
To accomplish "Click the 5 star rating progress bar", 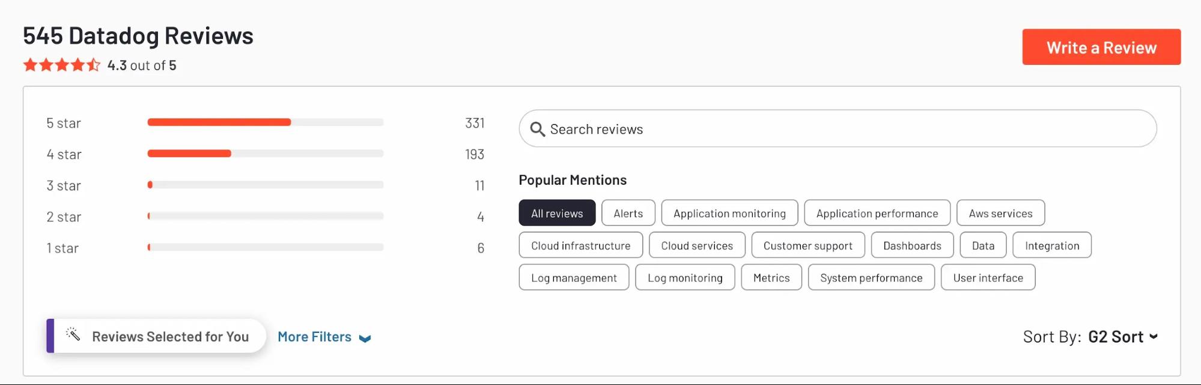I will 265,122.
